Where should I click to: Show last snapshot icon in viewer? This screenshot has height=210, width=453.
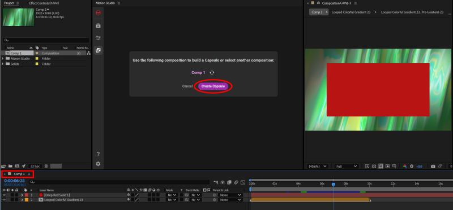[440, 166]
